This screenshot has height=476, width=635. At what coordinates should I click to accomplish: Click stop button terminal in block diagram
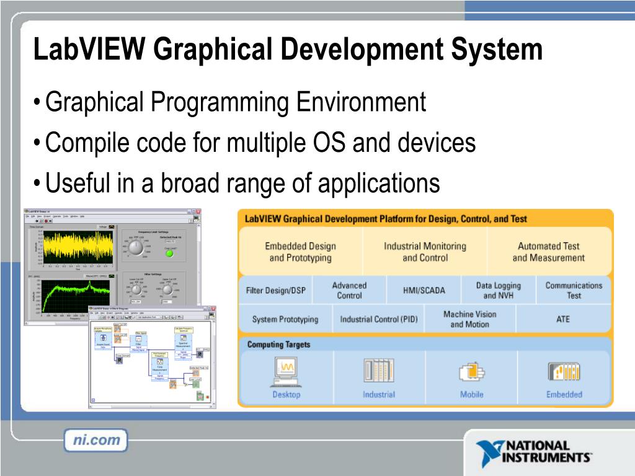[x=200, y=397]
